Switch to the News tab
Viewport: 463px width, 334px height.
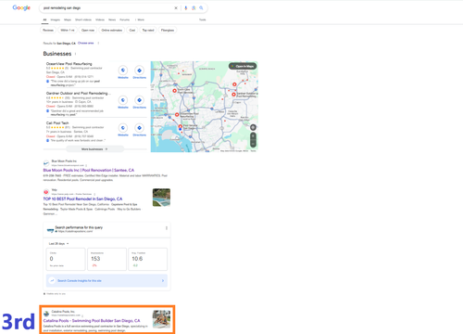coord(112,19)
